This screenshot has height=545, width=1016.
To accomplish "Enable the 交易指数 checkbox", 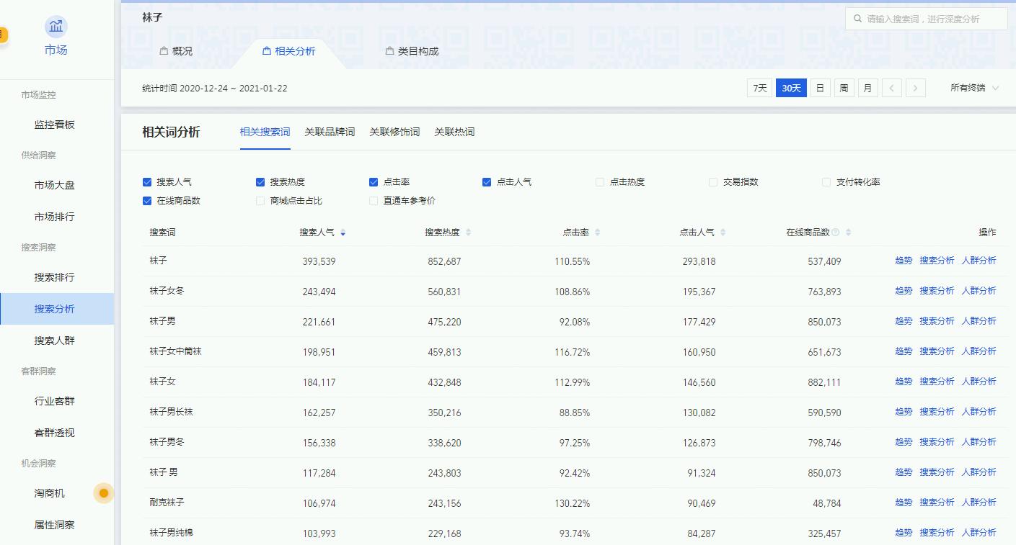I will point(712,181).
